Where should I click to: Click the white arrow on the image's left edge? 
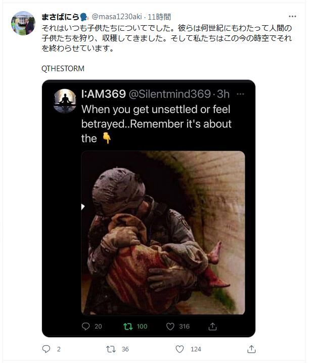point(83,206)
